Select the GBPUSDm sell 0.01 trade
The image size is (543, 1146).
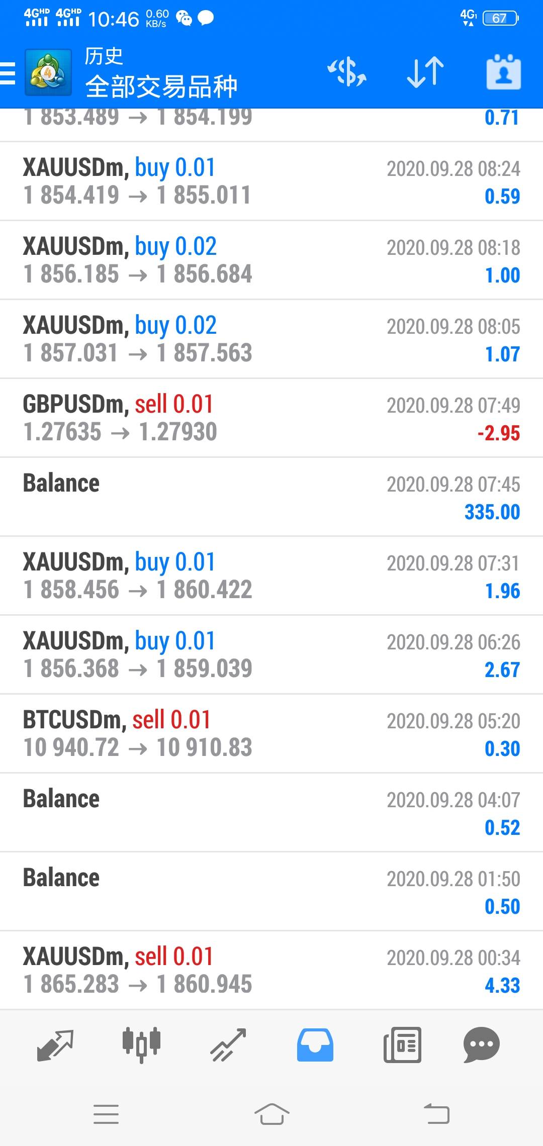tap(271, 418)
